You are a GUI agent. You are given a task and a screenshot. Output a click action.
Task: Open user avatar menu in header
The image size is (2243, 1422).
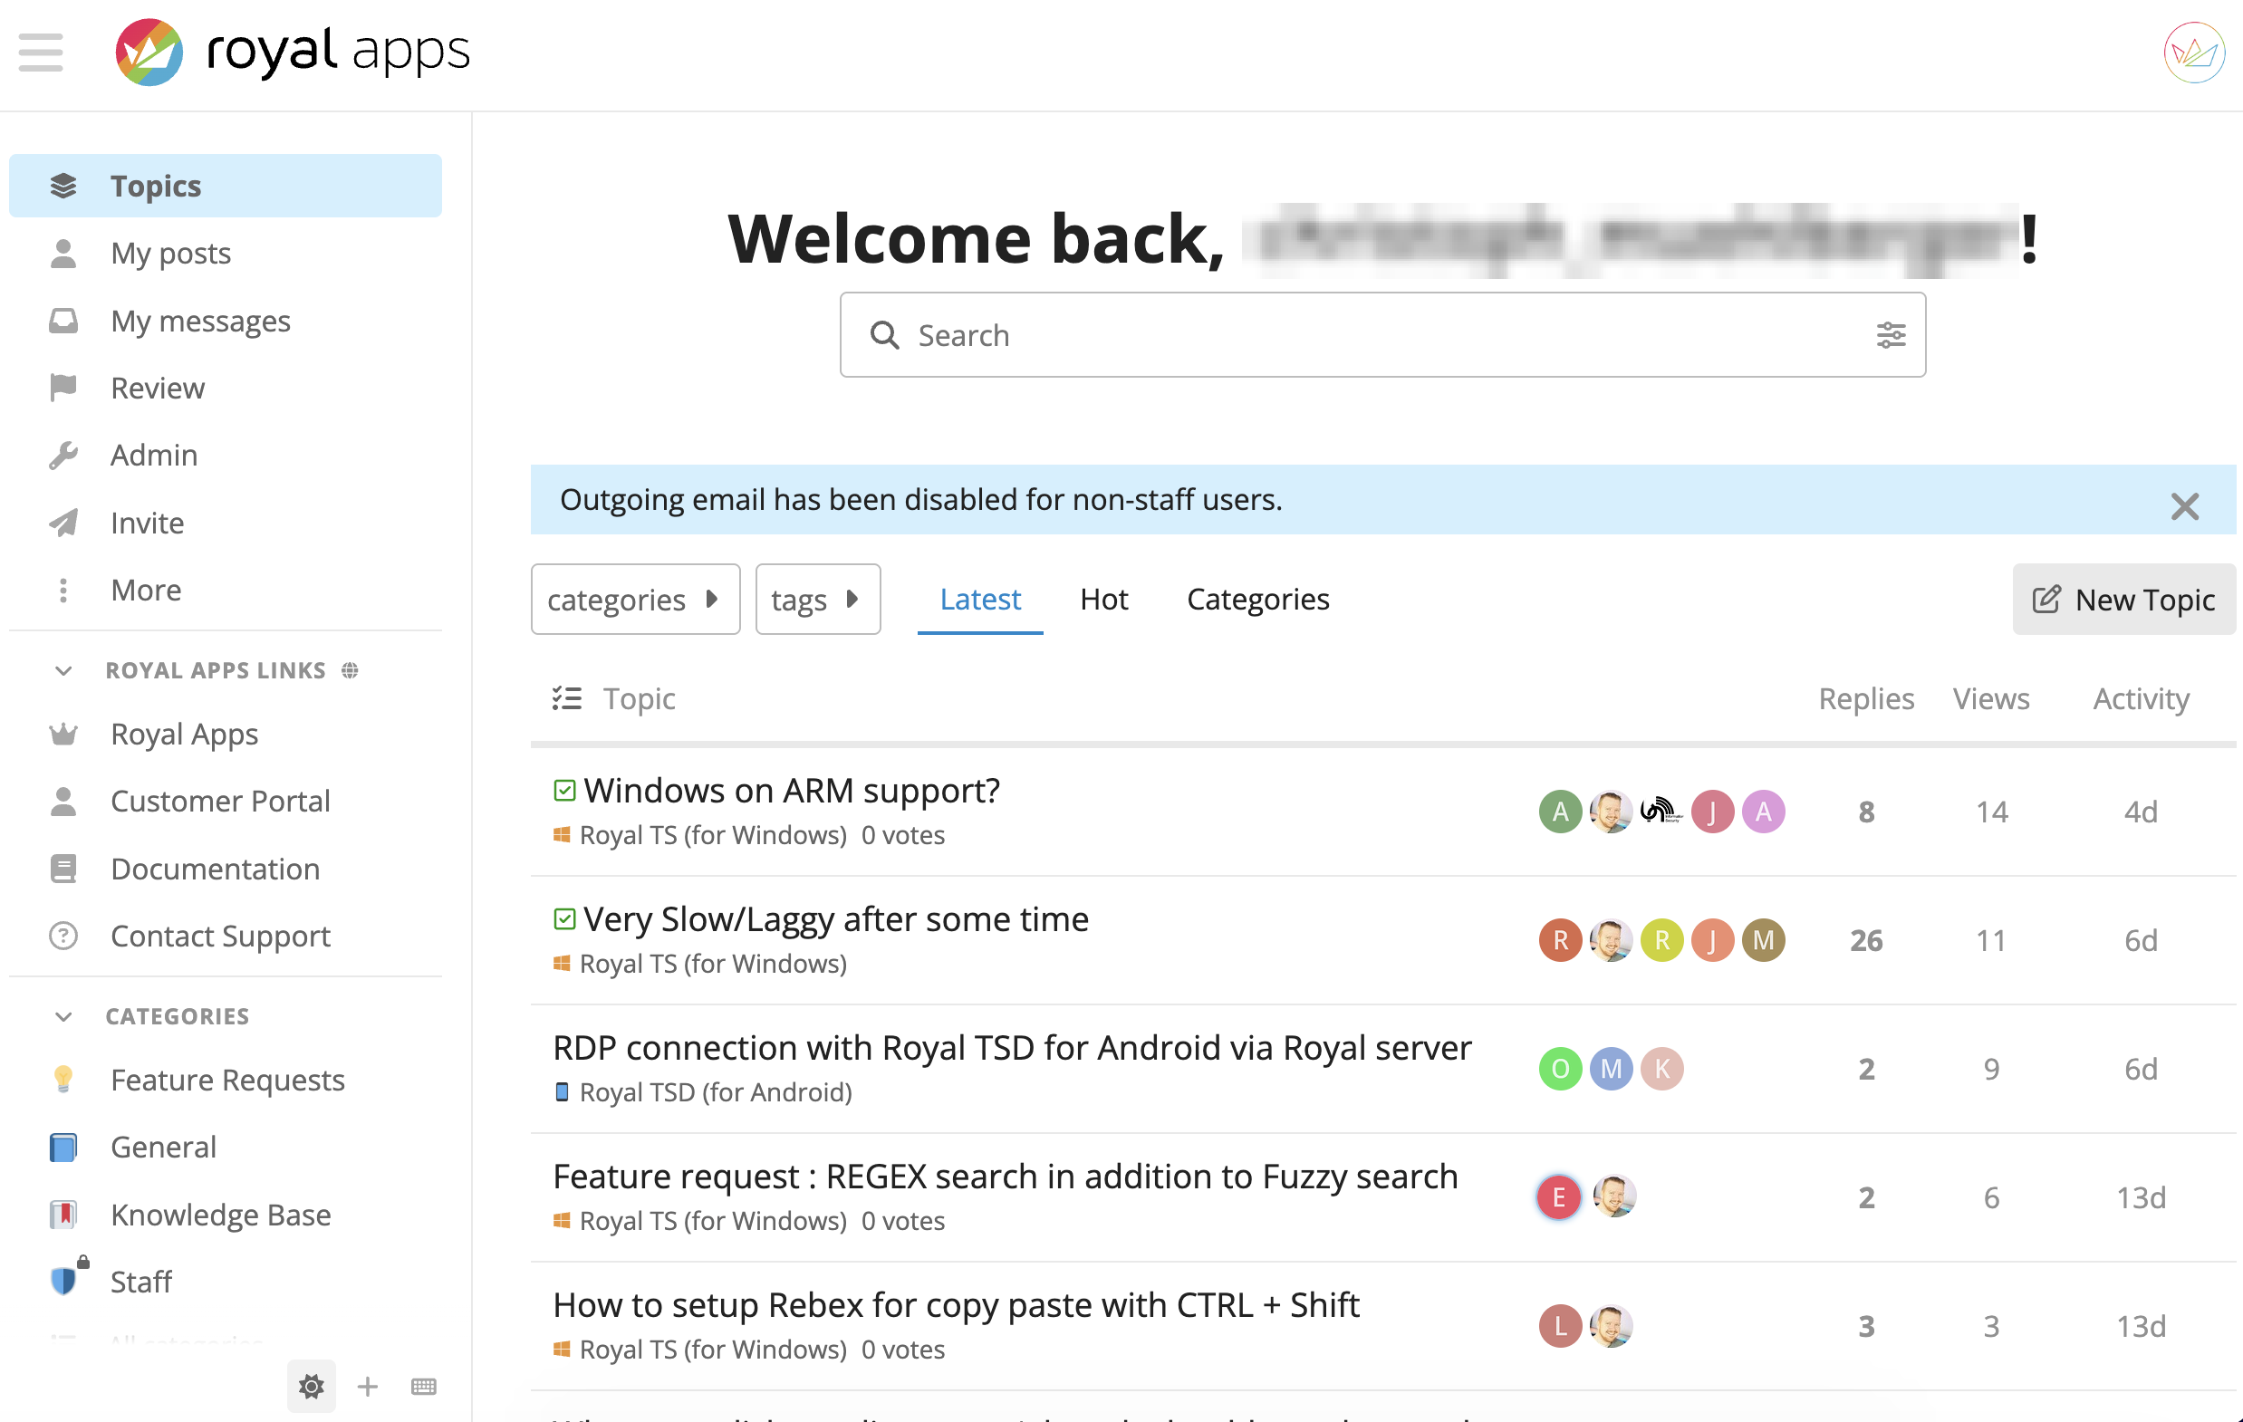coord(2194,53)
